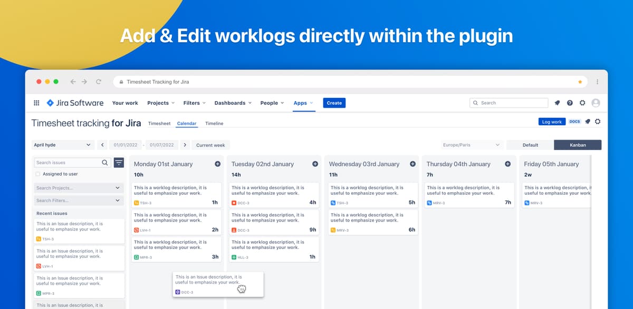Go to next week with right arrow
The height and width of the screenshot is (309, 633).
[185, 145]
